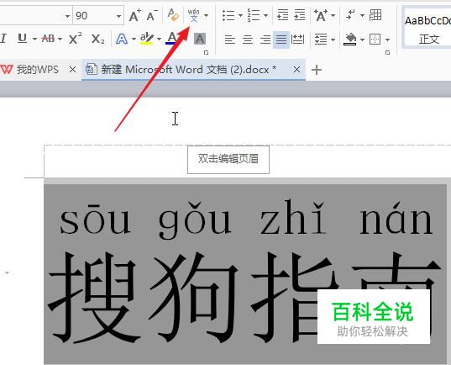
Task: Apply paragraph shading fill color
Action: pyautogui.click(x=350, y=40)
